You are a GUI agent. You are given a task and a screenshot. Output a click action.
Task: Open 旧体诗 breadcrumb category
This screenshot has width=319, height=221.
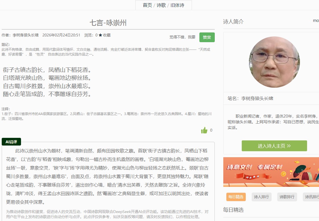tap(177, 5)
